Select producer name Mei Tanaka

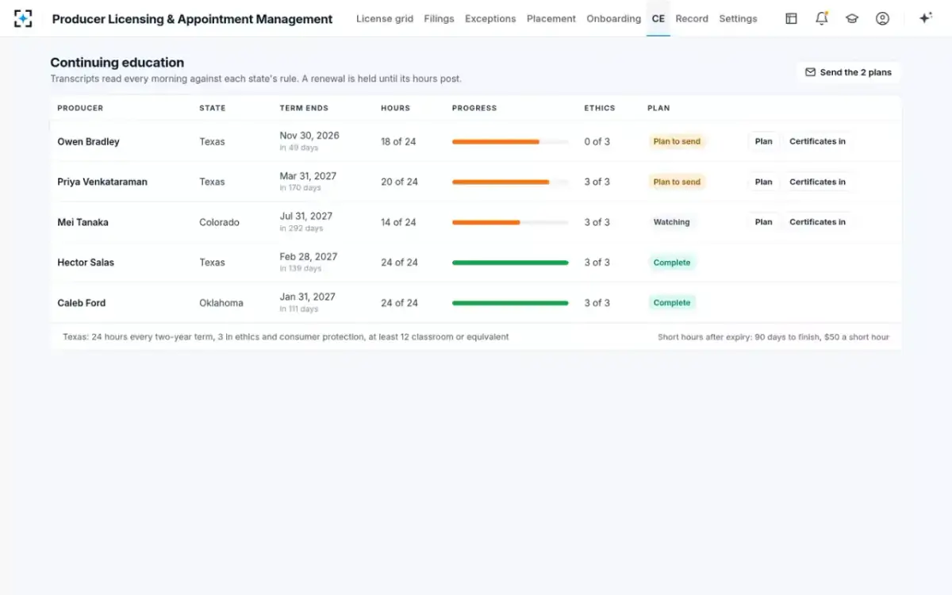[x=83, y=222]
